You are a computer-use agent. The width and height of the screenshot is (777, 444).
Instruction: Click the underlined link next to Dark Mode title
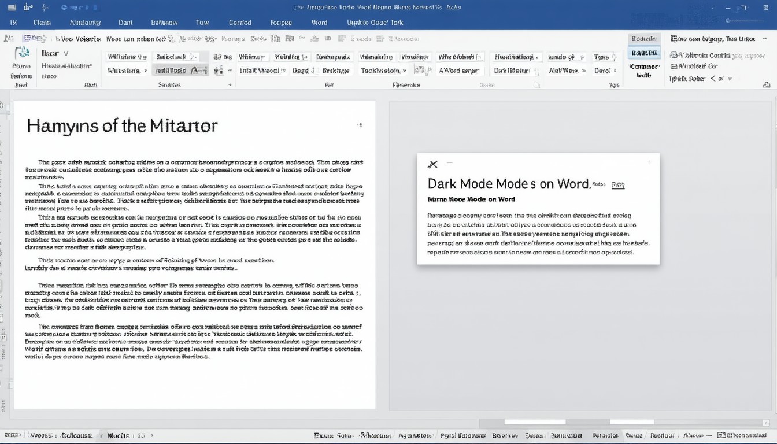[x=618, y=185]
